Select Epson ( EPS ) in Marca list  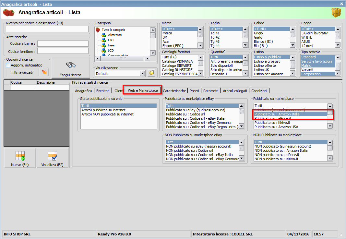pos(179,46)
